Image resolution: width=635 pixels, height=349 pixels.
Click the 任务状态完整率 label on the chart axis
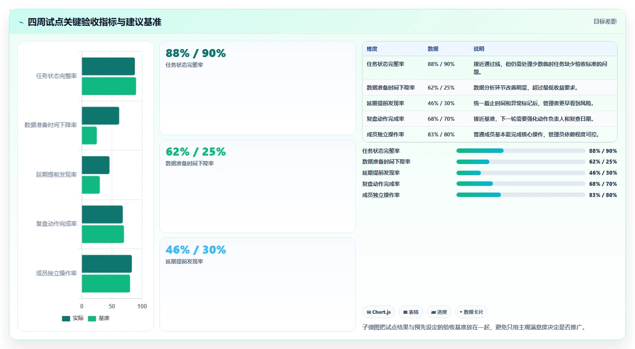[57, 76]
